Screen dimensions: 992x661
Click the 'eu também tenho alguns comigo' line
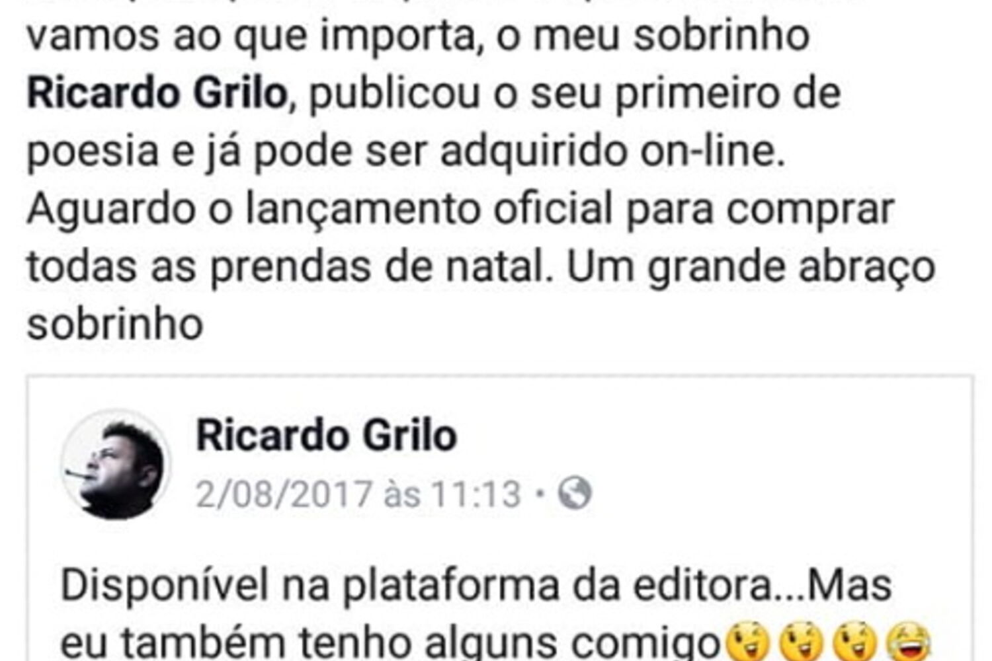tap(390, 642)
